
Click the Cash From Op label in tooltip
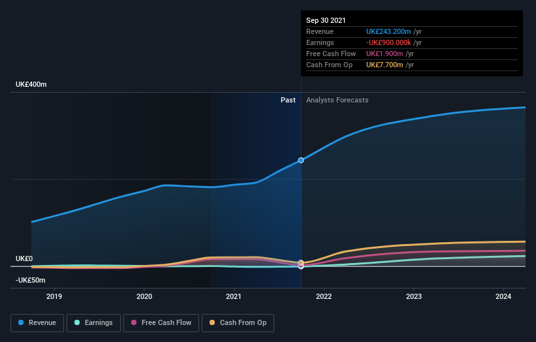[x=329, y=65]
